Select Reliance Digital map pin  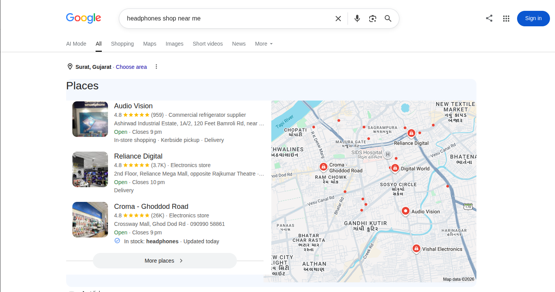click(411, 133)
